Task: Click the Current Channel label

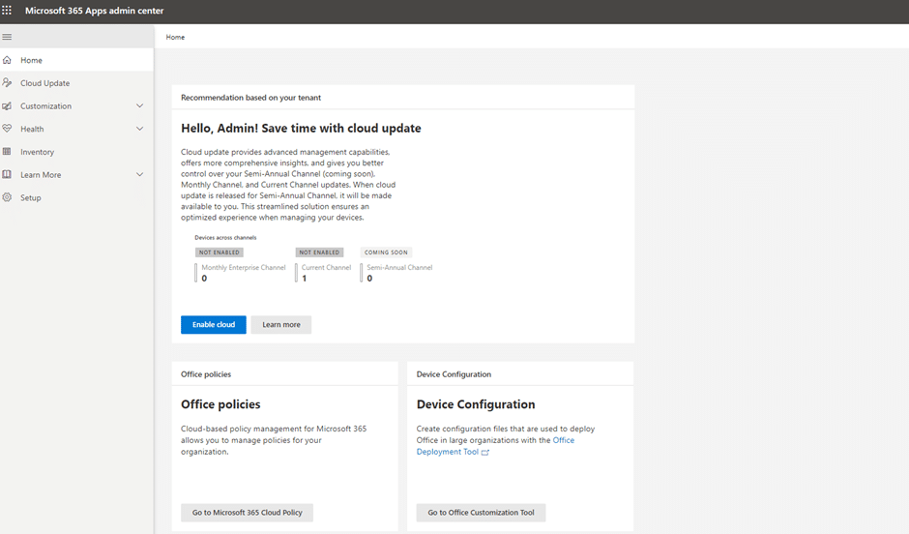Action: [x=327, y=267]
